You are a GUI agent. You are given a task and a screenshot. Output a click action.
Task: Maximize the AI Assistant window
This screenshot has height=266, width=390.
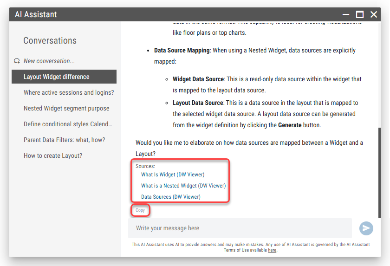pyautogui.click(x=360, y=14)
